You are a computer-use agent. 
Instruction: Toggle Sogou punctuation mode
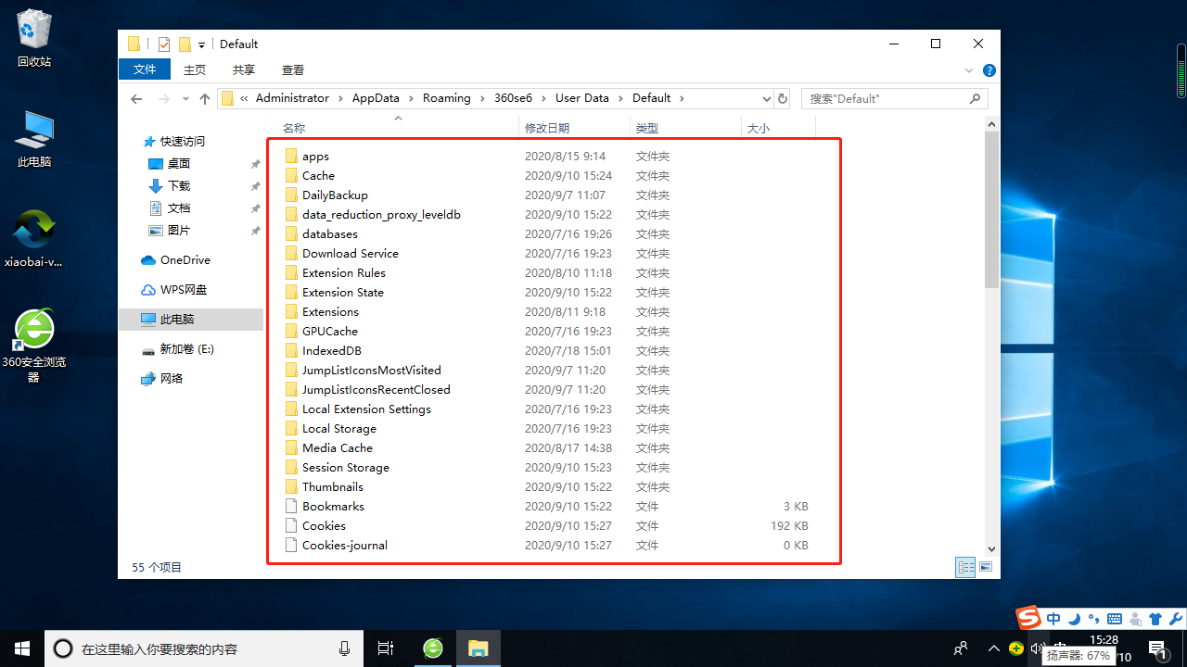click(x=1093, y=619)
